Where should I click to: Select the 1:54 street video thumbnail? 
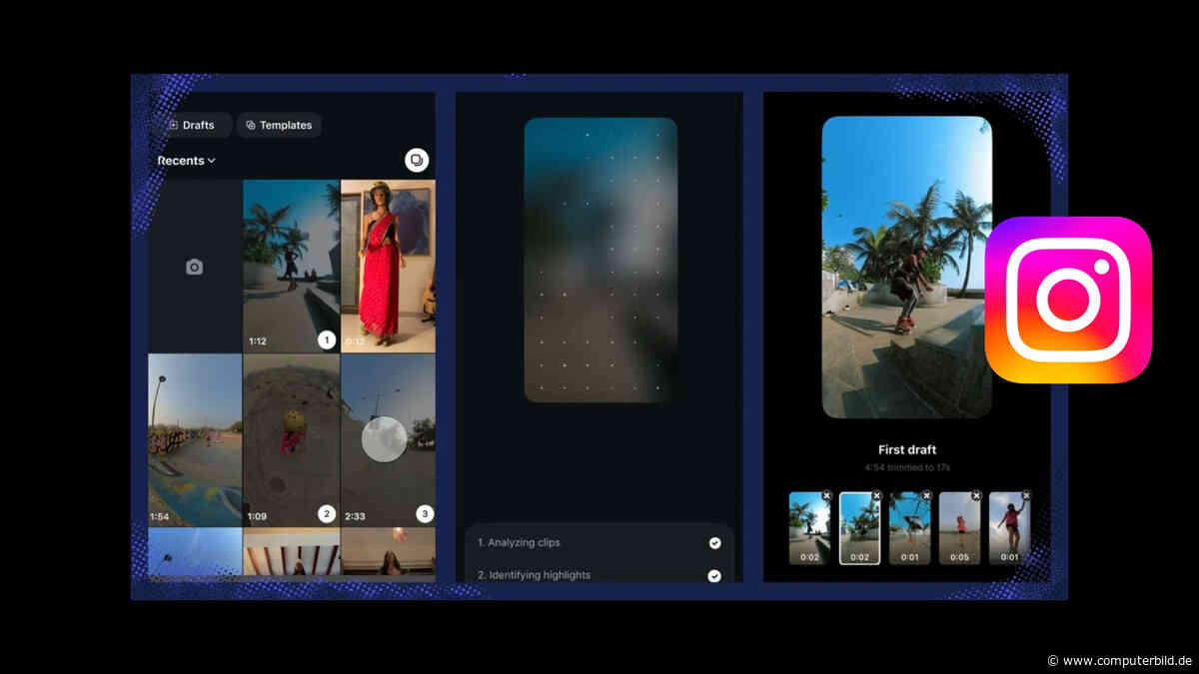coord(195,439)
